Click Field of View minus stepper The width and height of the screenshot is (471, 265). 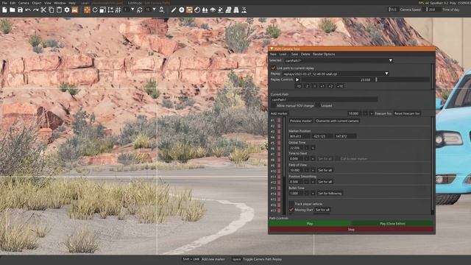[306, 170]
